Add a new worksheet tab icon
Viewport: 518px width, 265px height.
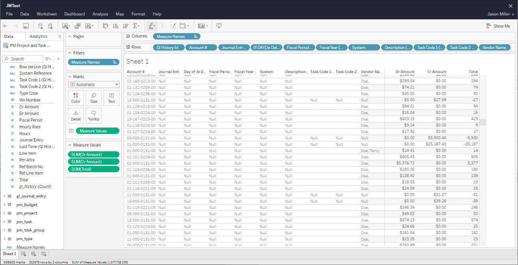[x=24, y=254]
